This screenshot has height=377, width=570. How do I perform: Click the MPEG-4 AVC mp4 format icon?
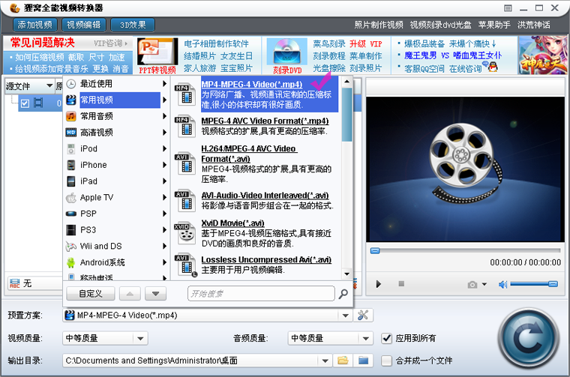pyautogui.click(x=186, y=126)
